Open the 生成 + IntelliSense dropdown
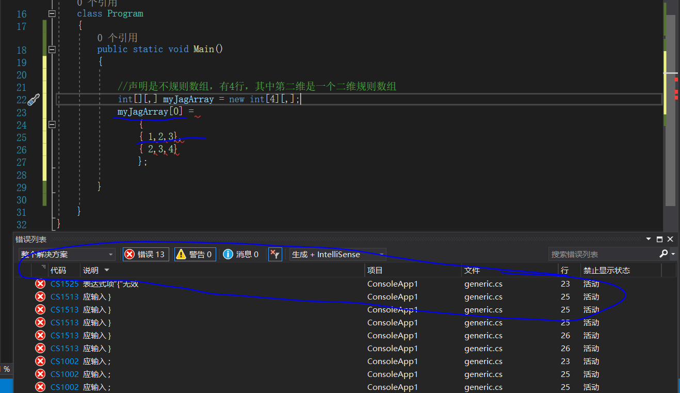 (x=338, y=254)
